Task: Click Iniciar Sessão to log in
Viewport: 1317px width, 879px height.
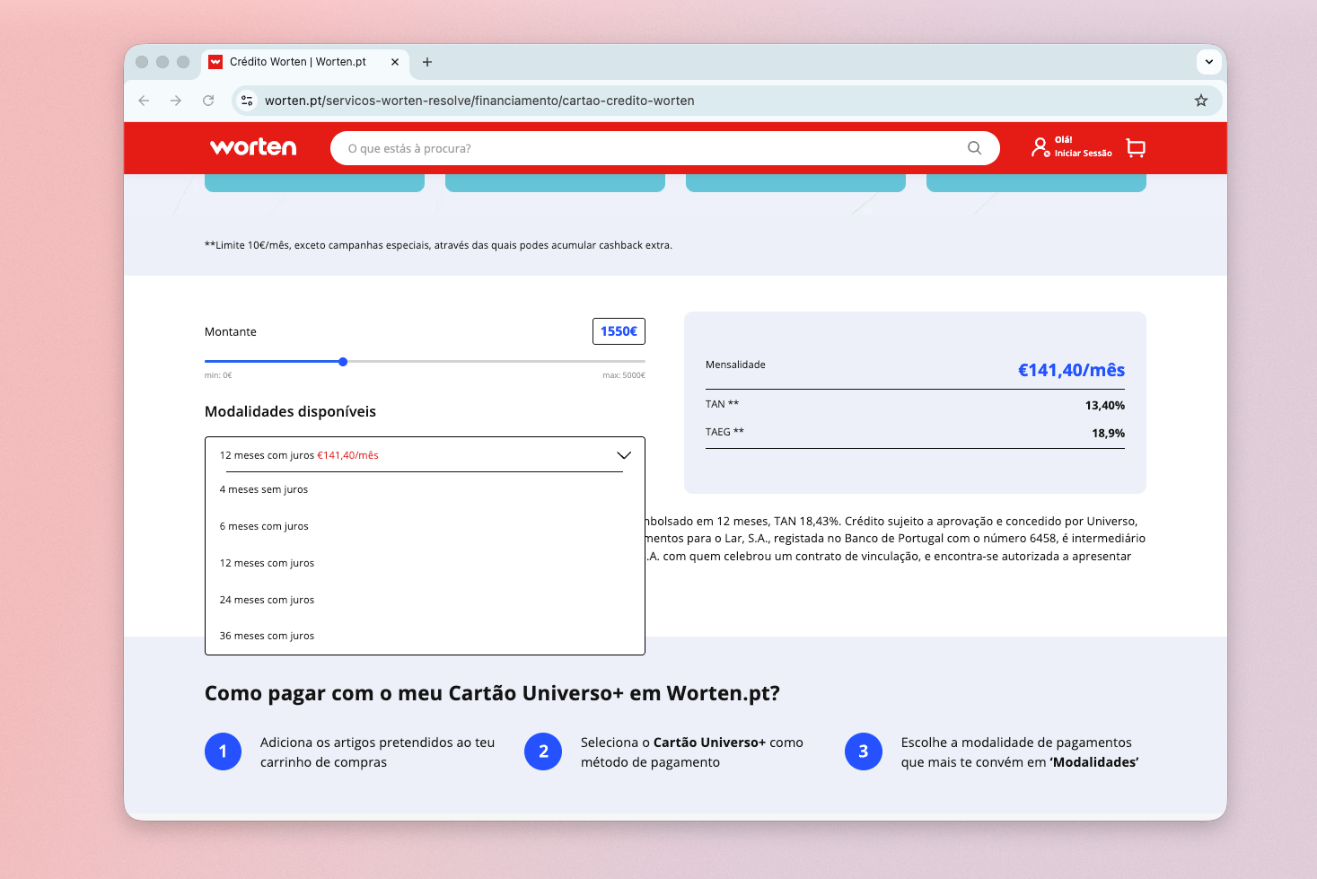Action: pos(1083,154)
